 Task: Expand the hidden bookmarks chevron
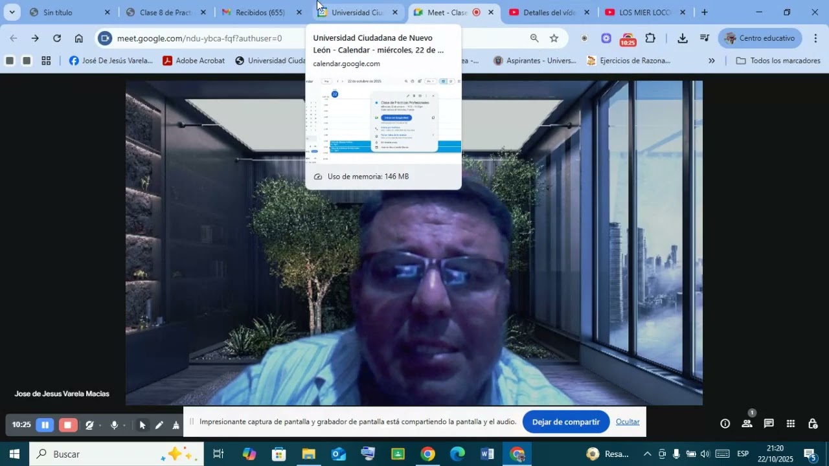coord(711,61)
